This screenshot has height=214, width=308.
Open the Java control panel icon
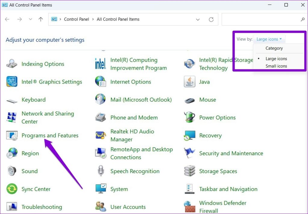coord(205,82)
